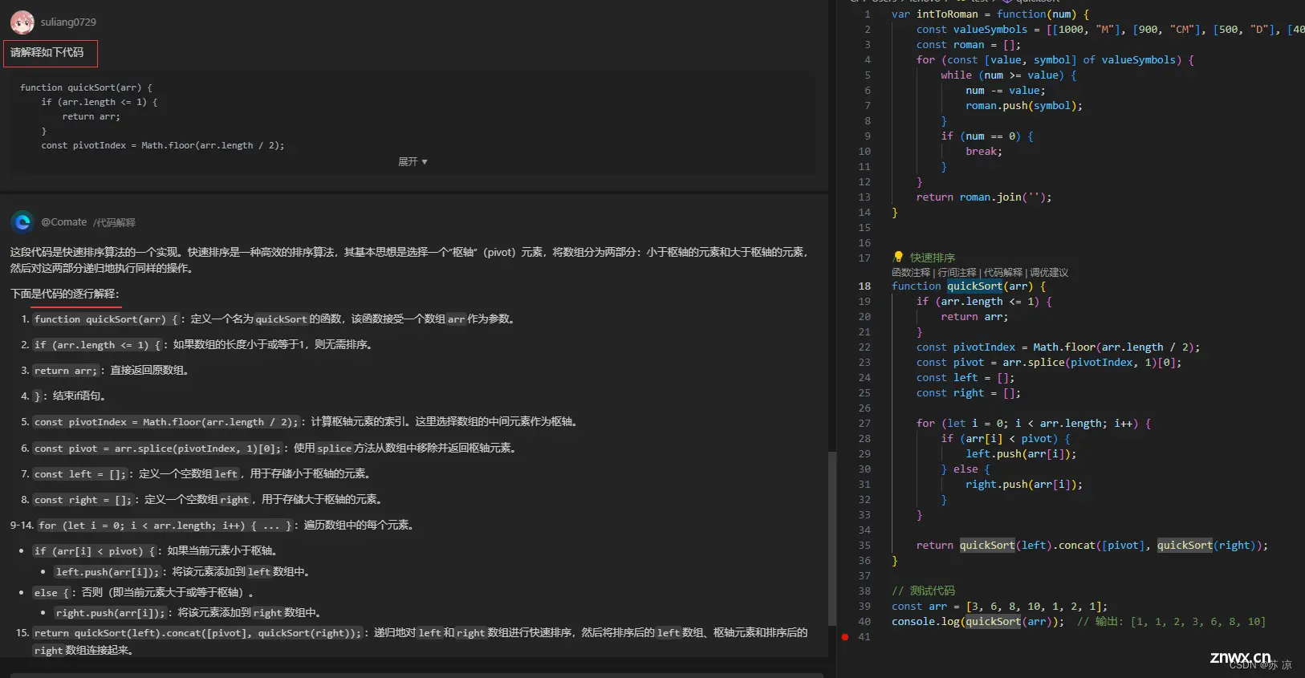Screen dimensions: 1305x678
Task: Click explanation item 2 'if (arr.length <= 1) {' code
Action: click(99, 345)
